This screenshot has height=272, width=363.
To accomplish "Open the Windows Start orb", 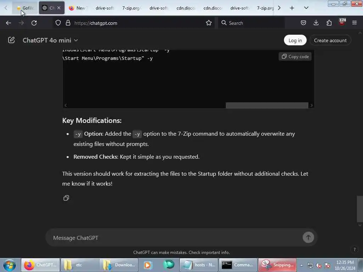I will coord(10,265).
